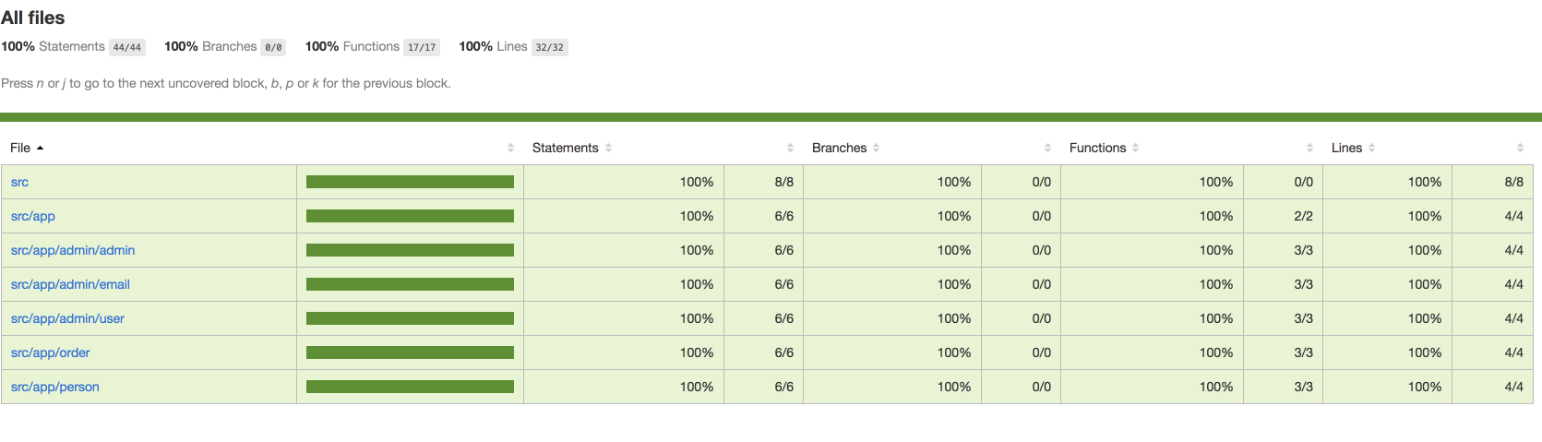Open the src/app/admin/email link
The image size is (1542, 442).
70,284
